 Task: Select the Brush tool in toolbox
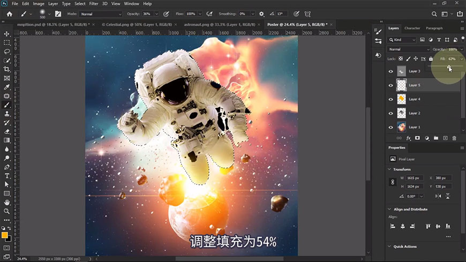point(7,104)
